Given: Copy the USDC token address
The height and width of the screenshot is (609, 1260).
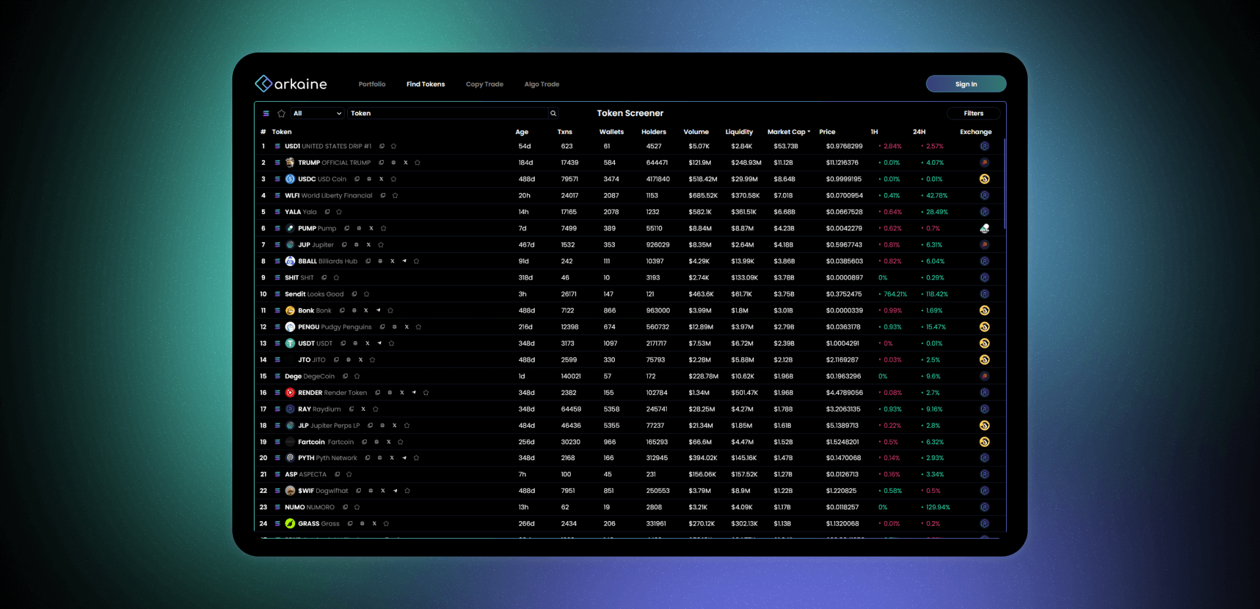Looking at the screenshot, I should [357, 179].
